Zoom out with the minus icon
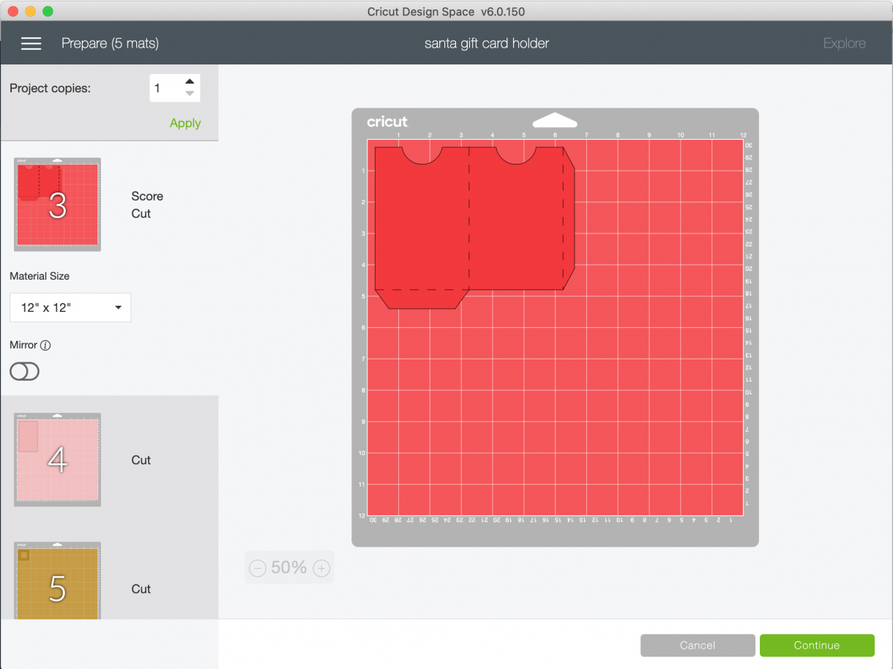893x669 pixels. click(258, 568)
